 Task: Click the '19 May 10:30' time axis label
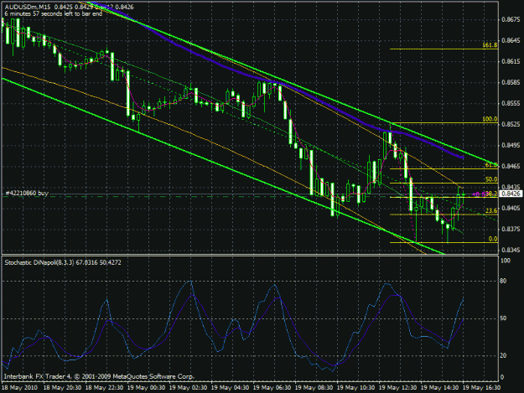pyautogui.click(x=355, y=388)
